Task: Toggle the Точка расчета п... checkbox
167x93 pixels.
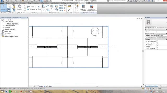Action: 157,49
